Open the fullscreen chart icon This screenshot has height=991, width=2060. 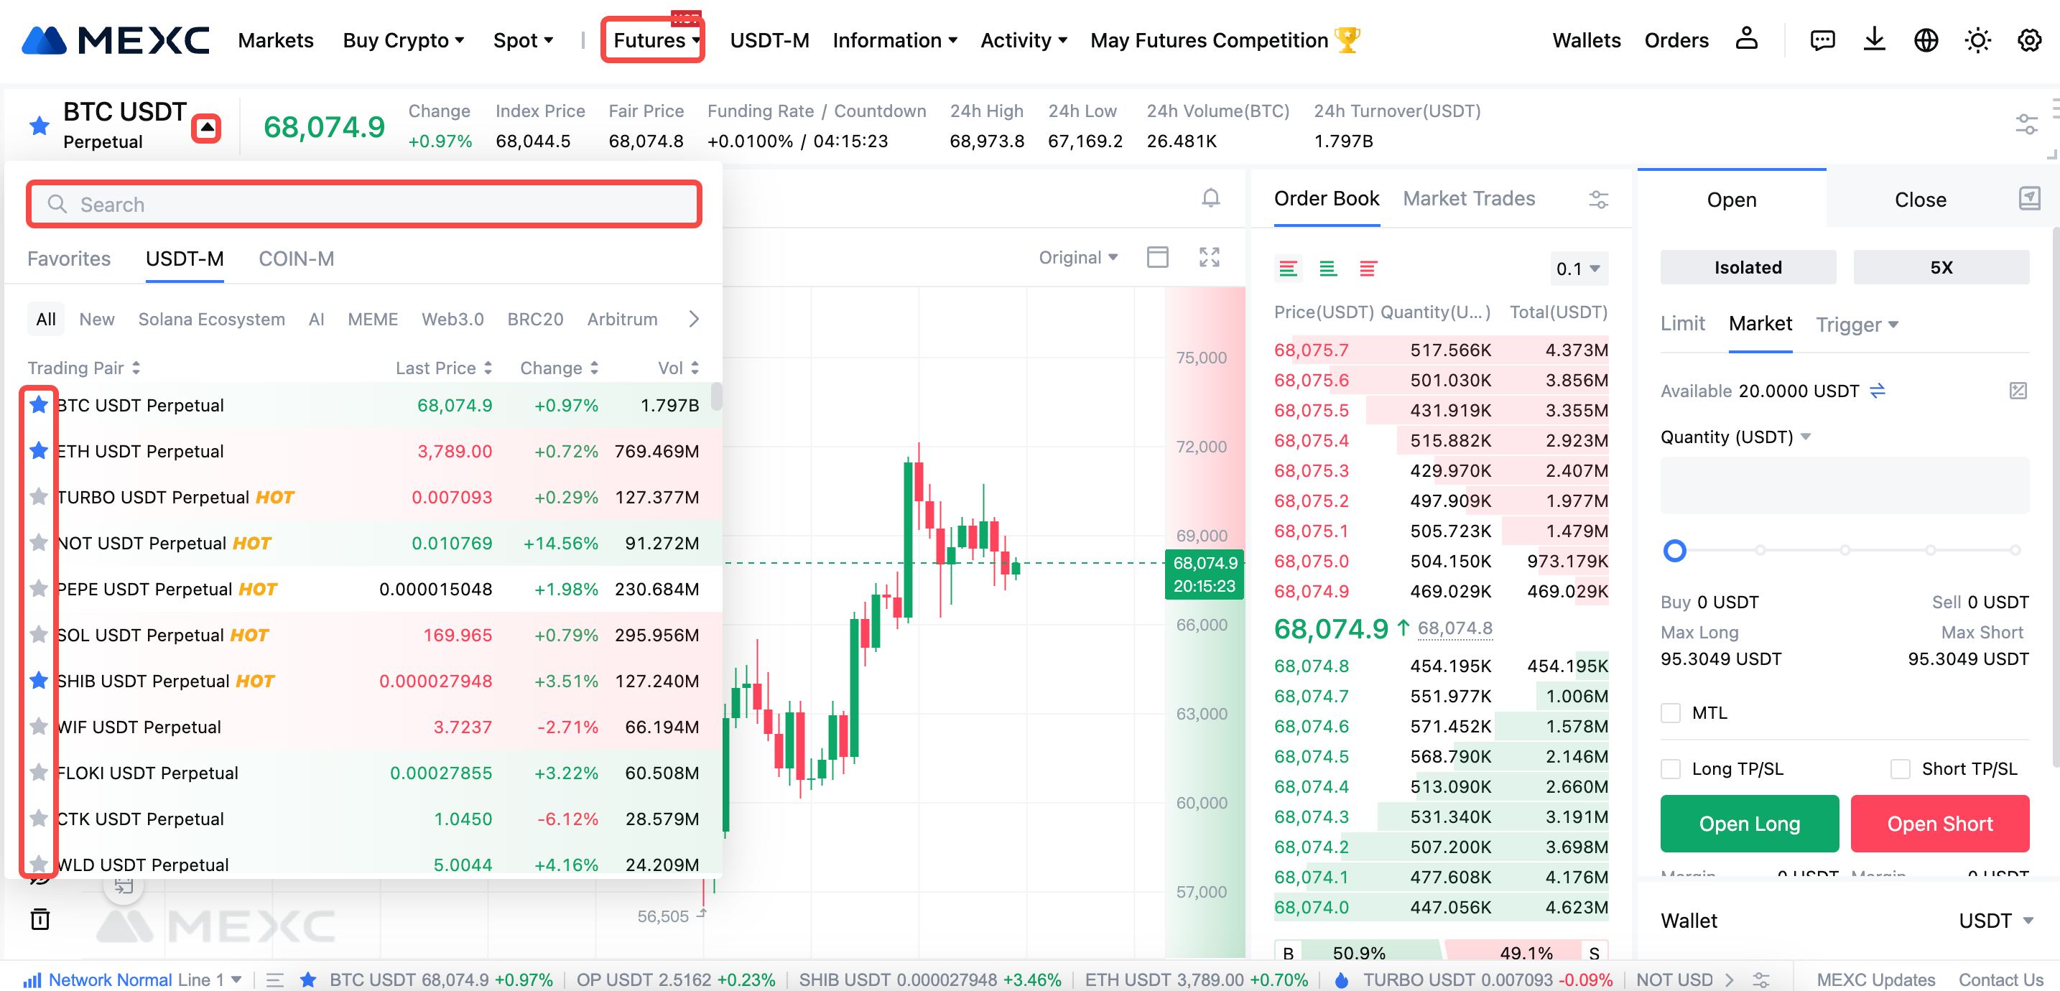1209,257
